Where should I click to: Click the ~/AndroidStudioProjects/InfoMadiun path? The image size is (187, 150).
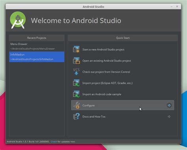32,59
